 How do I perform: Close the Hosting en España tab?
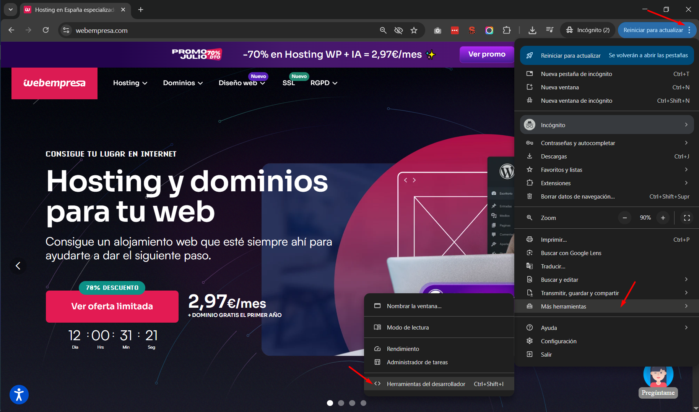[123, 10]
